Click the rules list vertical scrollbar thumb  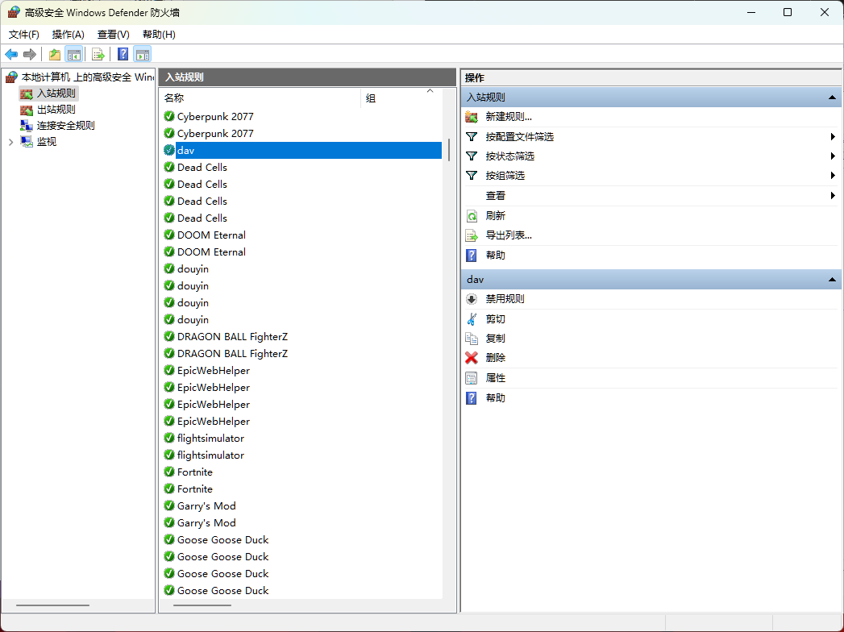point(448,150)
